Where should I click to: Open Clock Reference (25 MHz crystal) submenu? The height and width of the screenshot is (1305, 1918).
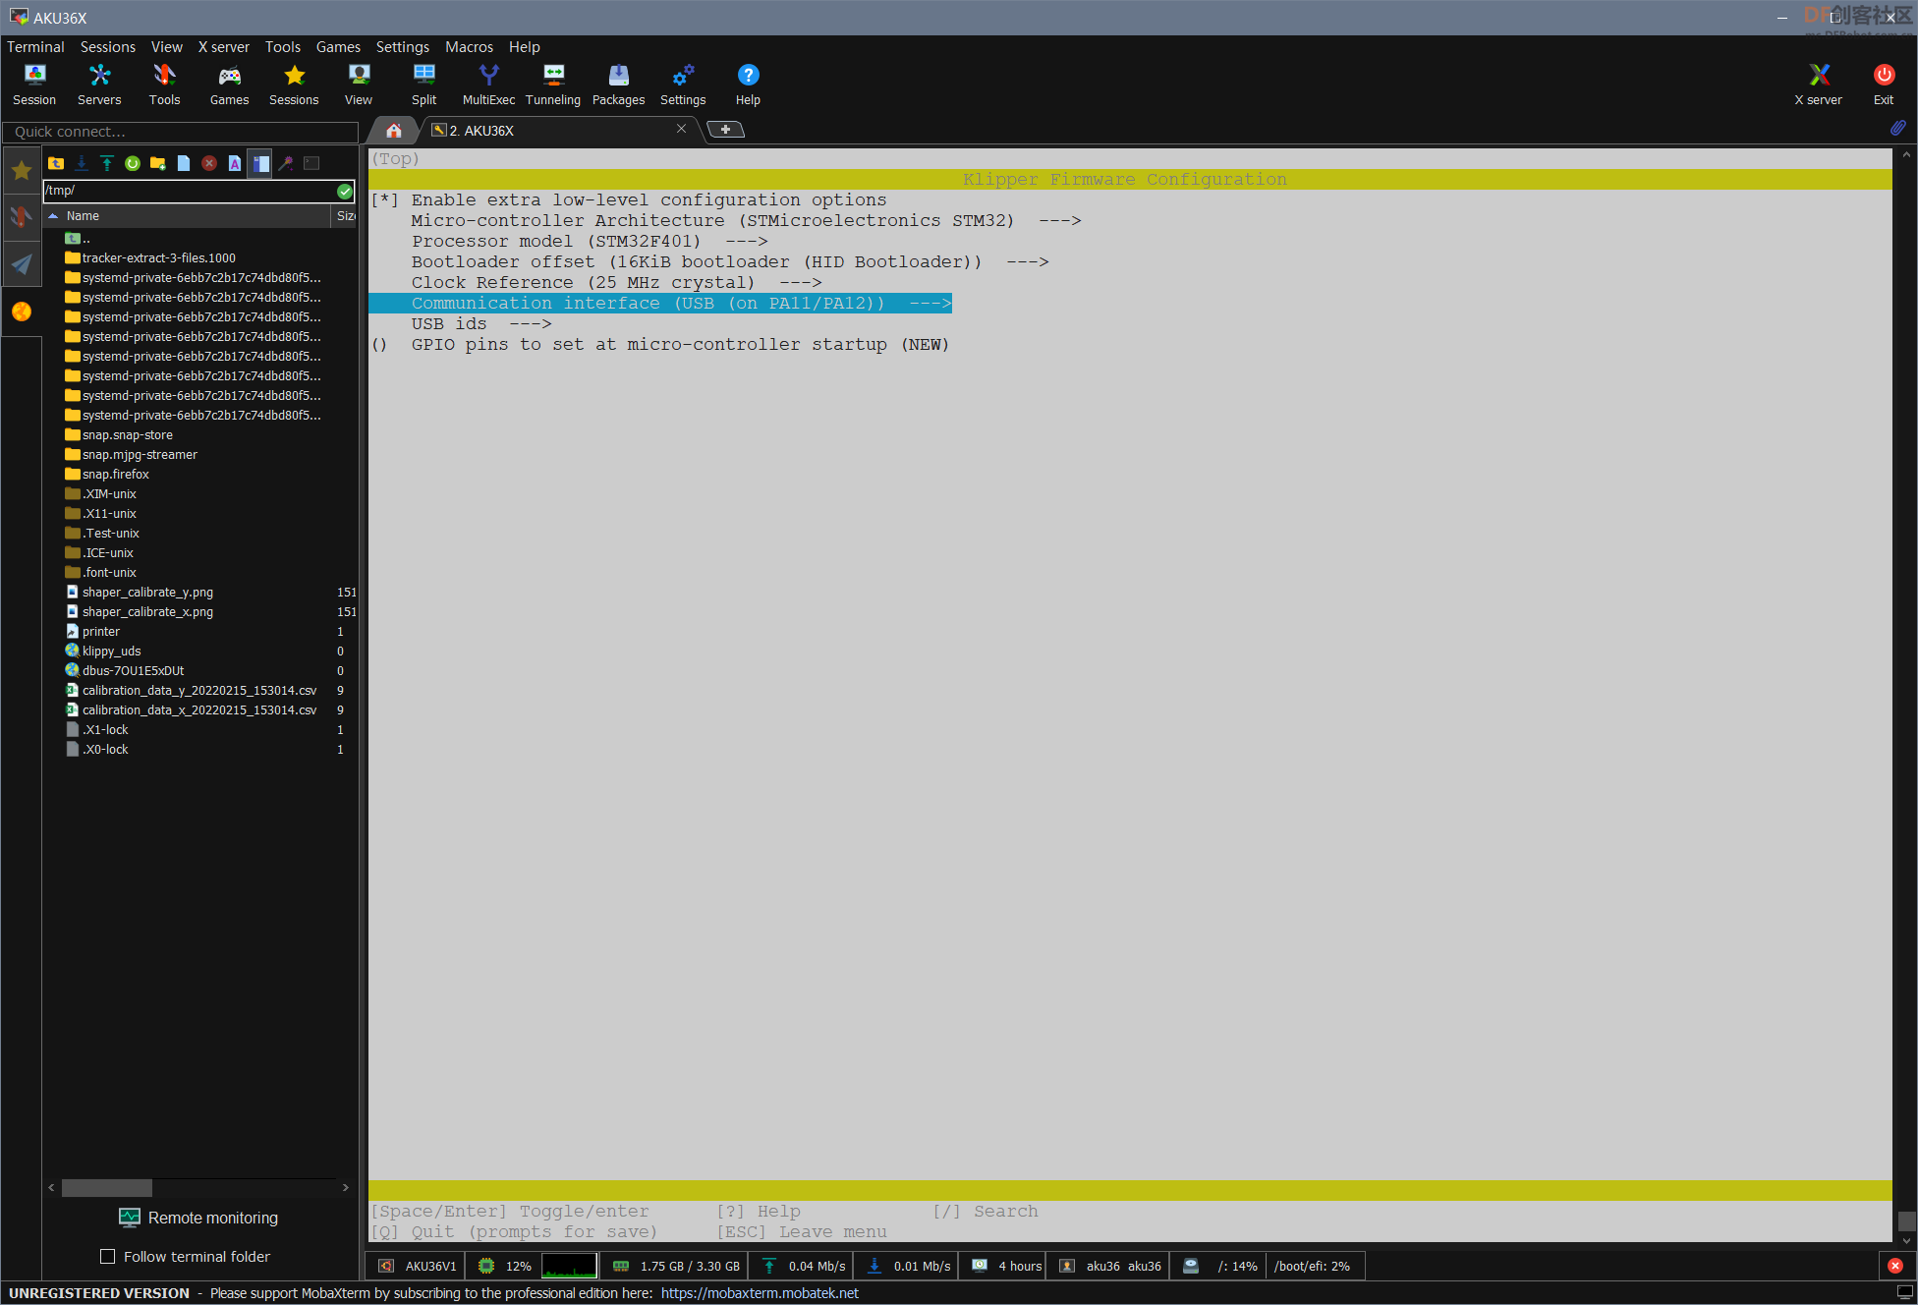click(x=616, y=283)
